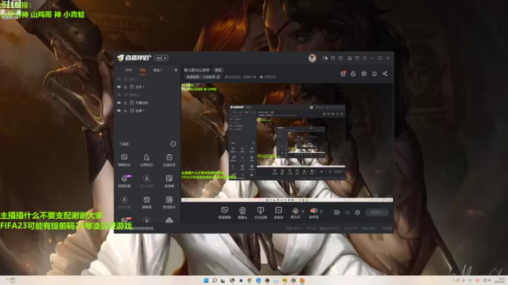Open the Chrome icon on the taskbar
The height and width of the screenshot is (285, 508).
point(250,280)
